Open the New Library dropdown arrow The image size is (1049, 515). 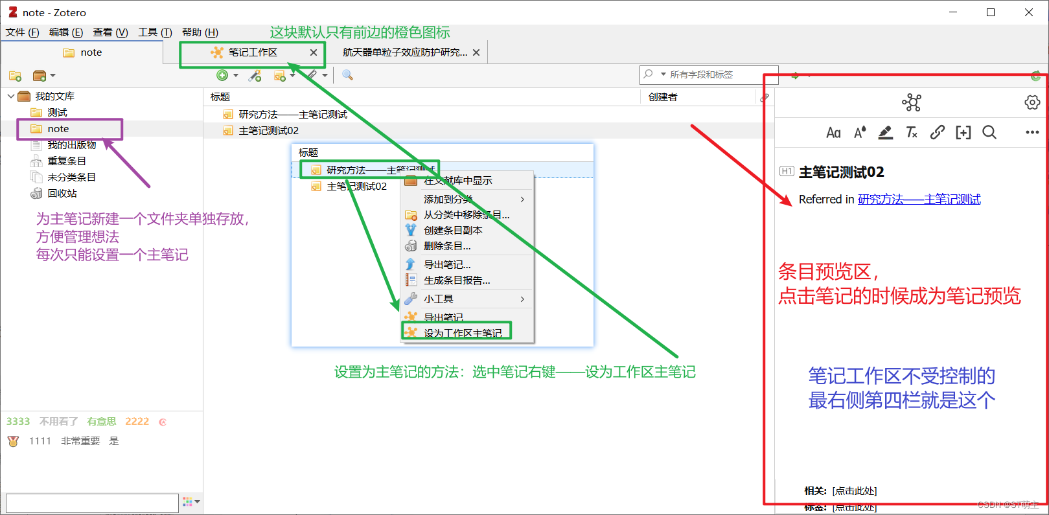click(52, 76)
